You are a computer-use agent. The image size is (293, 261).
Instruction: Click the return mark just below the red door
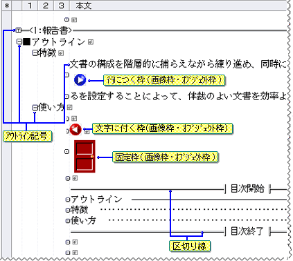click(x=75, y=178)
